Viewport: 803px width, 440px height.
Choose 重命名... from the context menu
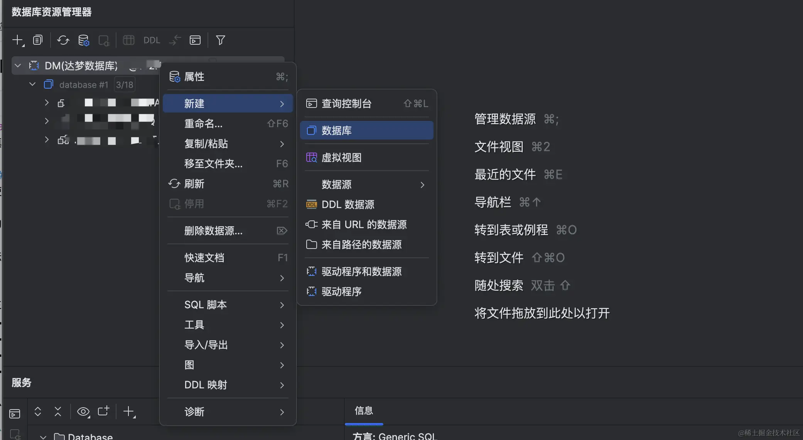[228, 124]
